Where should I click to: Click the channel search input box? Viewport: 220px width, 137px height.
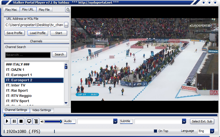(x=28, y=55)
